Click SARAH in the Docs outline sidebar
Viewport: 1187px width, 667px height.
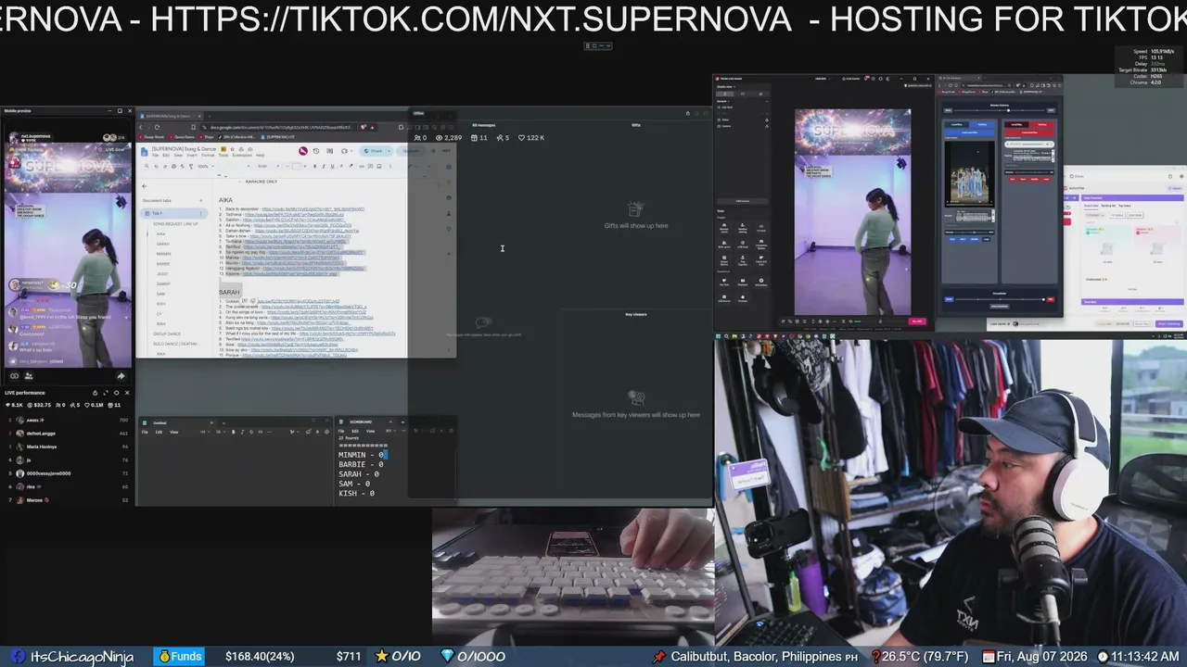(x=163, y=244)
